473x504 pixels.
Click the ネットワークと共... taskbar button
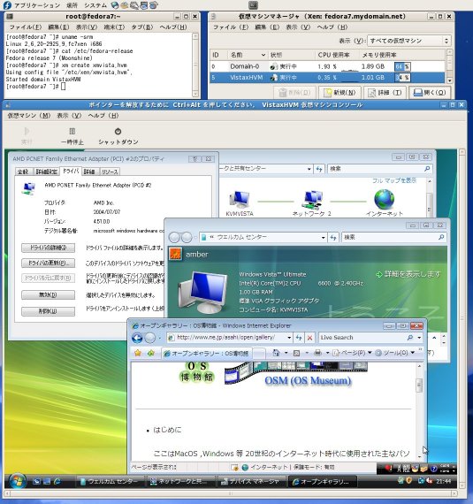click(x=179, y=482)
